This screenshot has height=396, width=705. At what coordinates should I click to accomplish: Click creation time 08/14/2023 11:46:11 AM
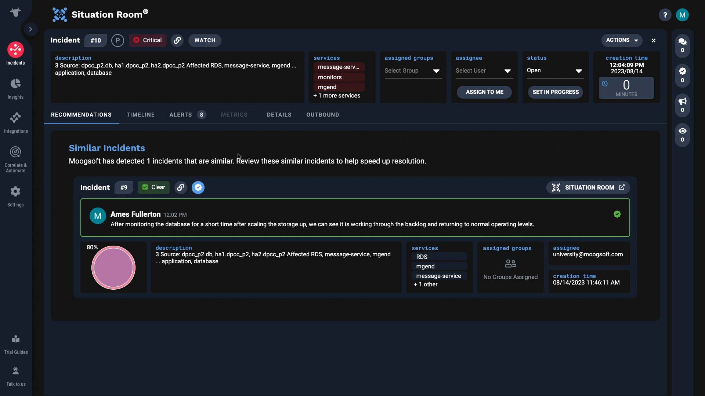point(586,282)
